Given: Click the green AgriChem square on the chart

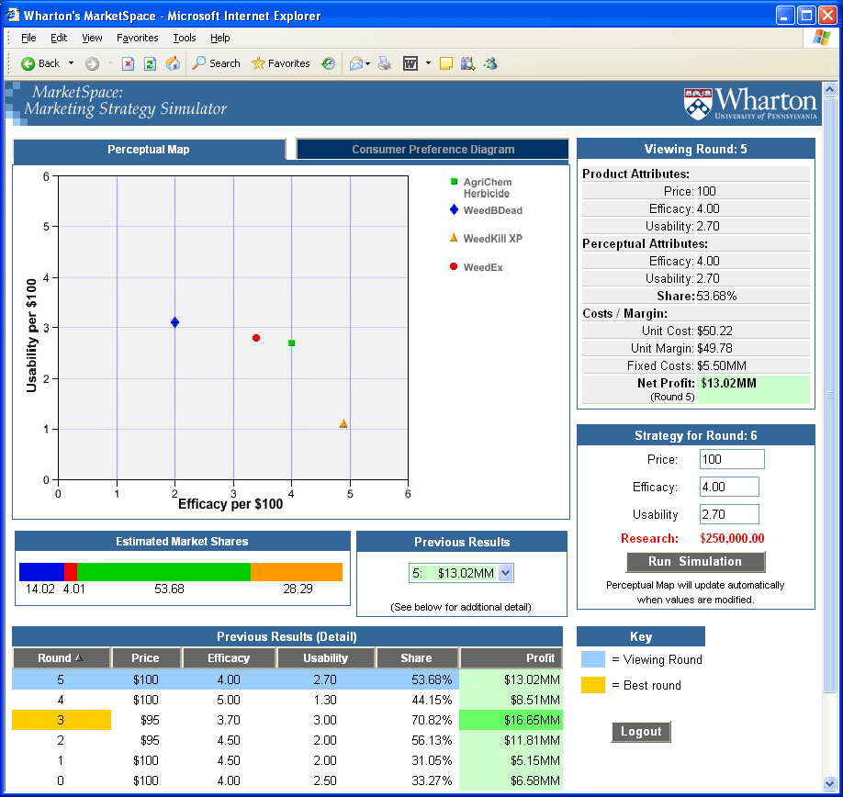Looking at the screenshot, I should point(291,342).
